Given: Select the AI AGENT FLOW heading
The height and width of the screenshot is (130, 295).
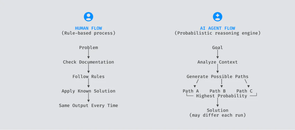Looking at the screenshot, I should 218,28.
